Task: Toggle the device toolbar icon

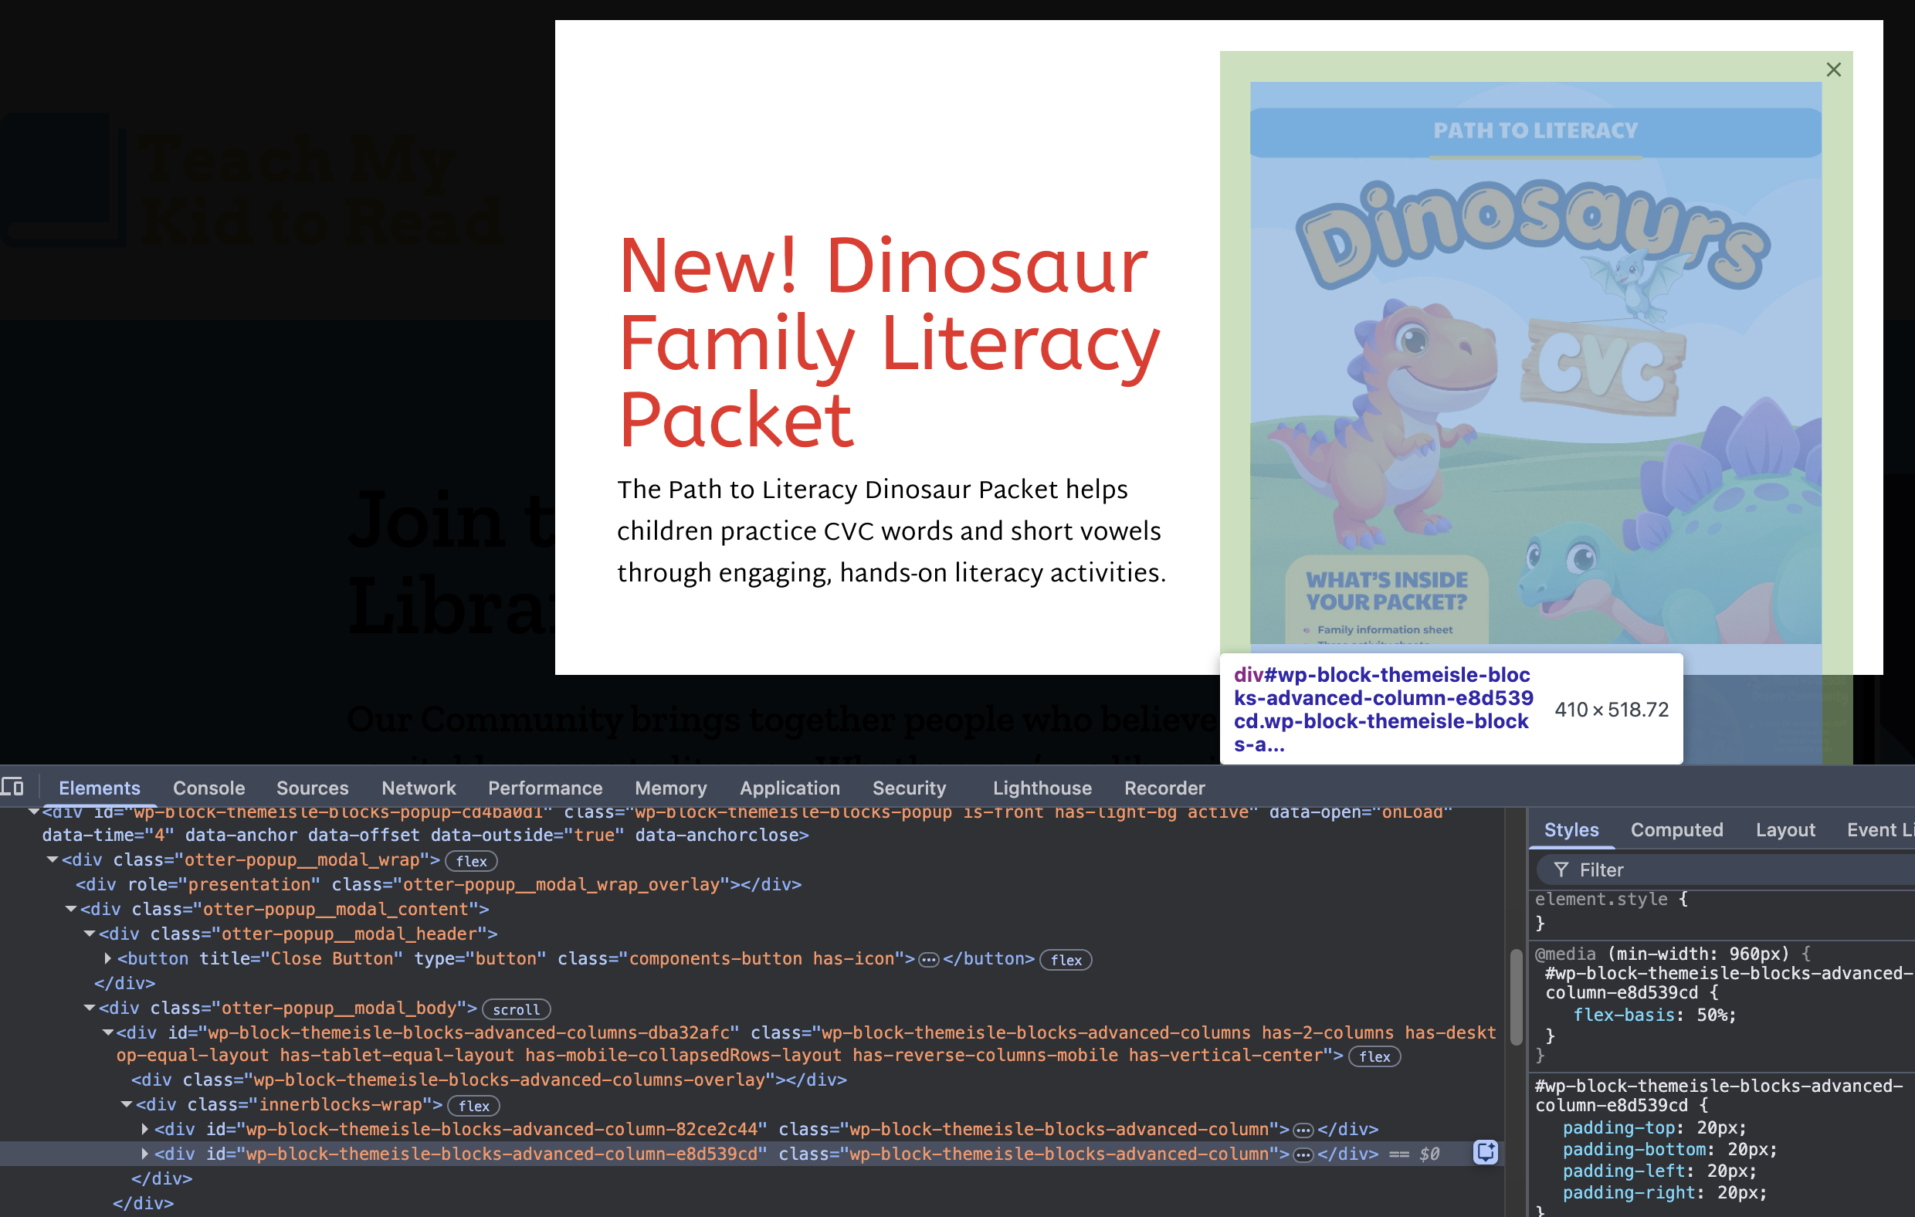Action: pyautogui.click(x=12, y=788)
